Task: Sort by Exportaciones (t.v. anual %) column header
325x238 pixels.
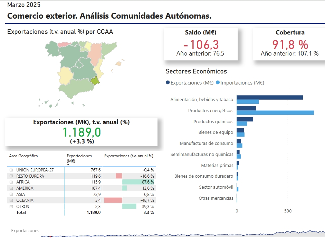Action: (128, 156)
